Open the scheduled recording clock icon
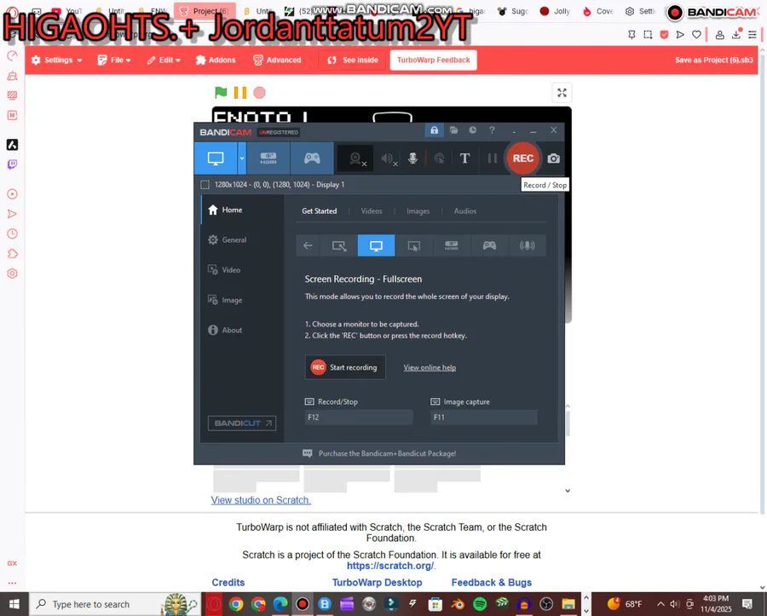The height and width of the screenshot is (616, 767). pyautogui.click(x=472, y=130)
